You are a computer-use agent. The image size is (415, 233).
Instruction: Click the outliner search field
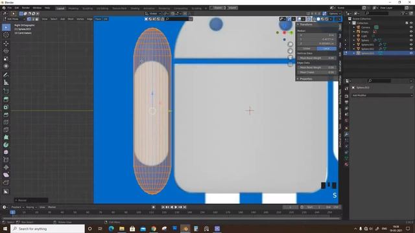pyautogui.click(x=377, y=13)
